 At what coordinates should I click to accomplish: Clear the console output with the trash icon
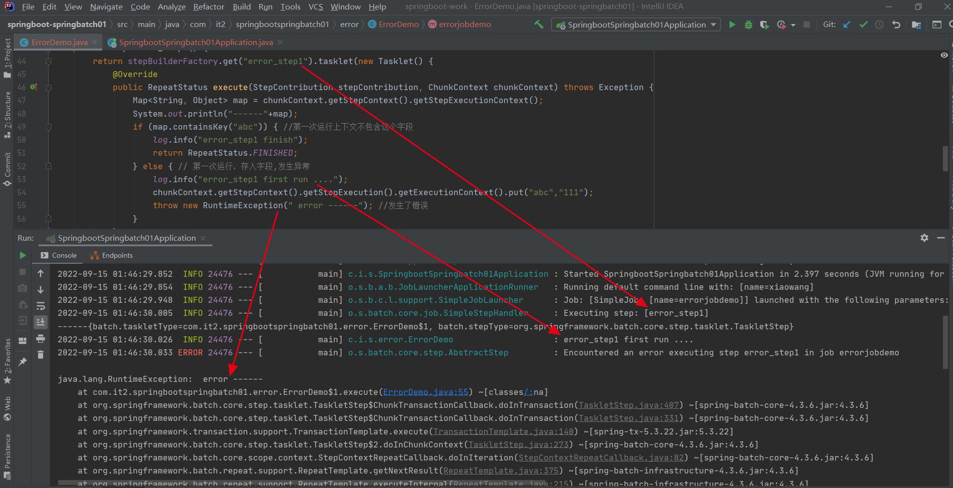(41, 355)
